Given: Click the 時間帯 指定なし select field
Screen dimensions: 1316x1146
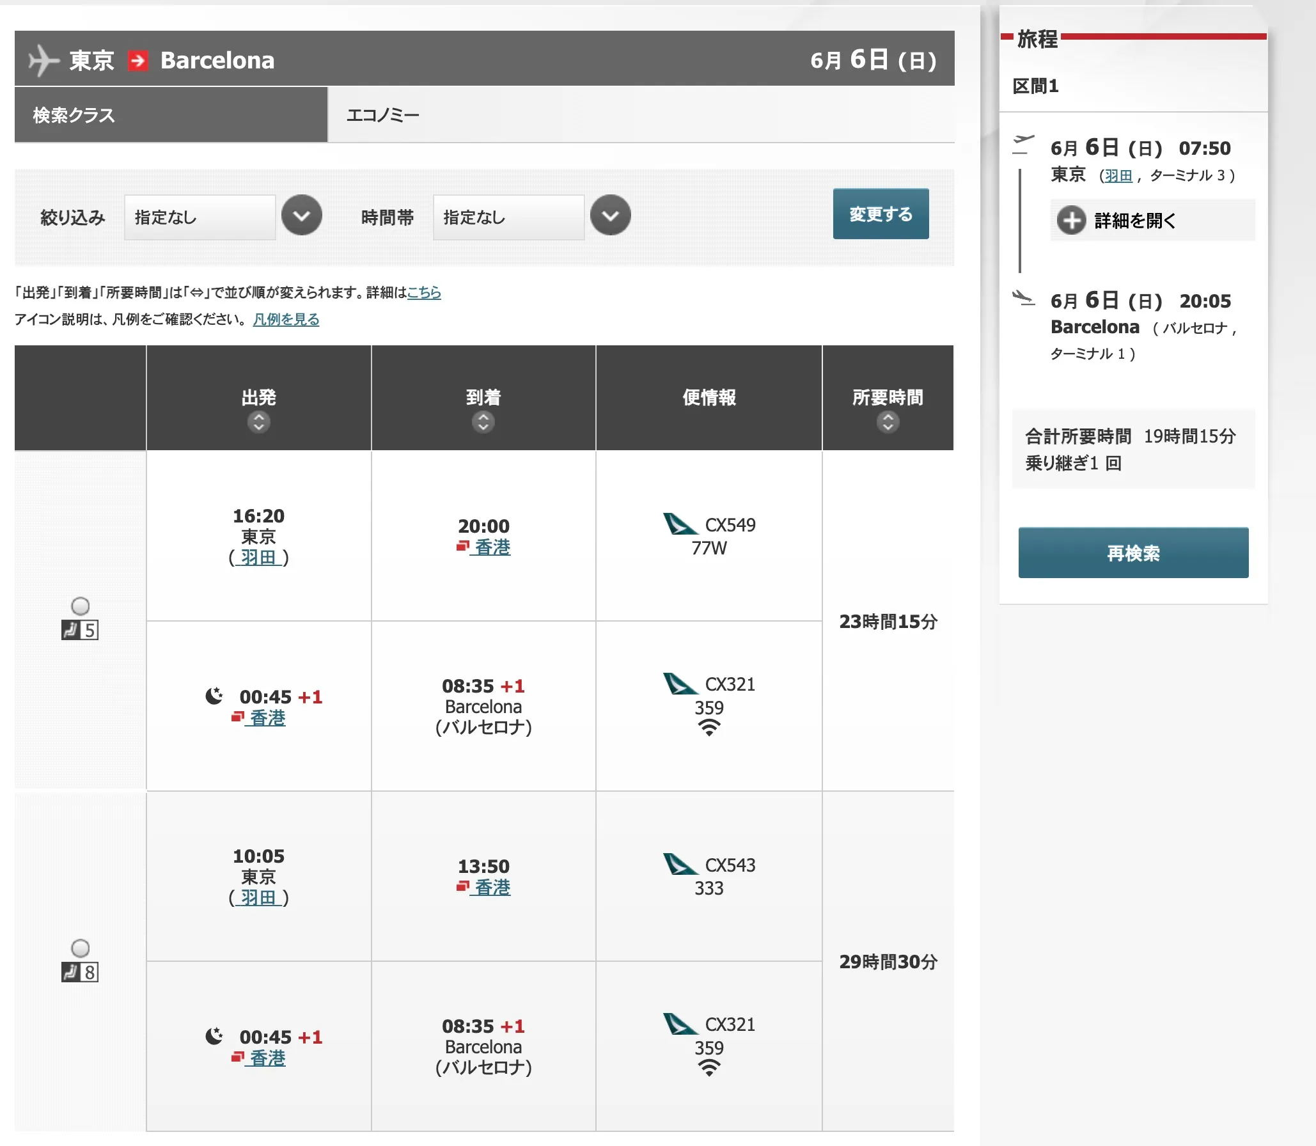Looking at the screenshot, I should (x=508, y=217).
